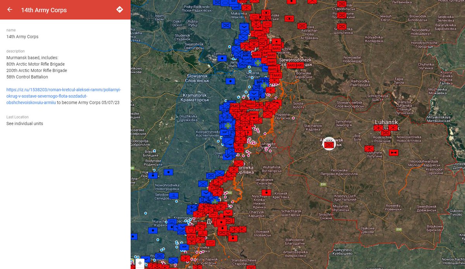The height and width of the screenshot is (269, 465).
Task: Click the red marker above Roskishne label
Action: [x=386, y=133]
